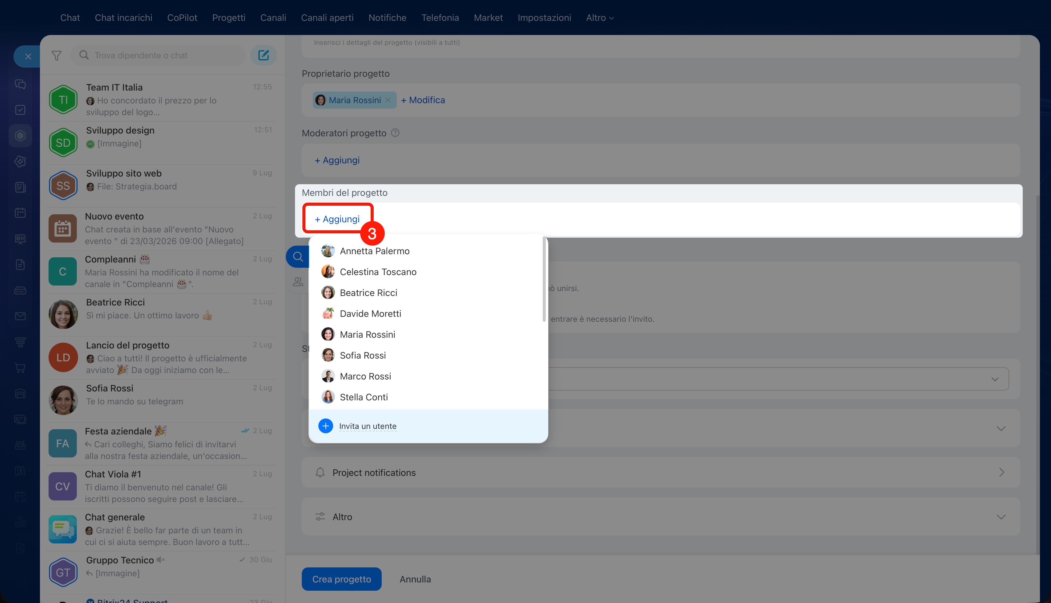The image size is (1051, 603).
Task: Open the messenger chat bubbles sidebar icon
Action: click(x=20, y=84)
